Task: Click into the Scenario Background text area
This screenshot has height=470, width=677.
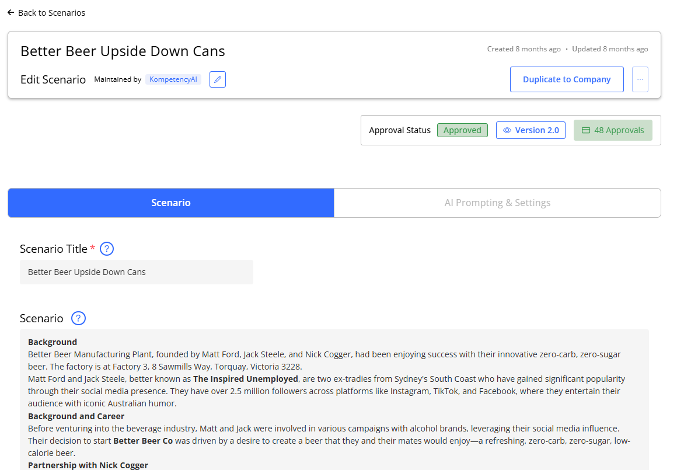Action: pos(334,399)
